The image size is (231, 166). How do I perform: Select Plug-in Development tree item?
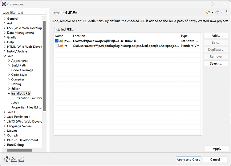(22, 140)
